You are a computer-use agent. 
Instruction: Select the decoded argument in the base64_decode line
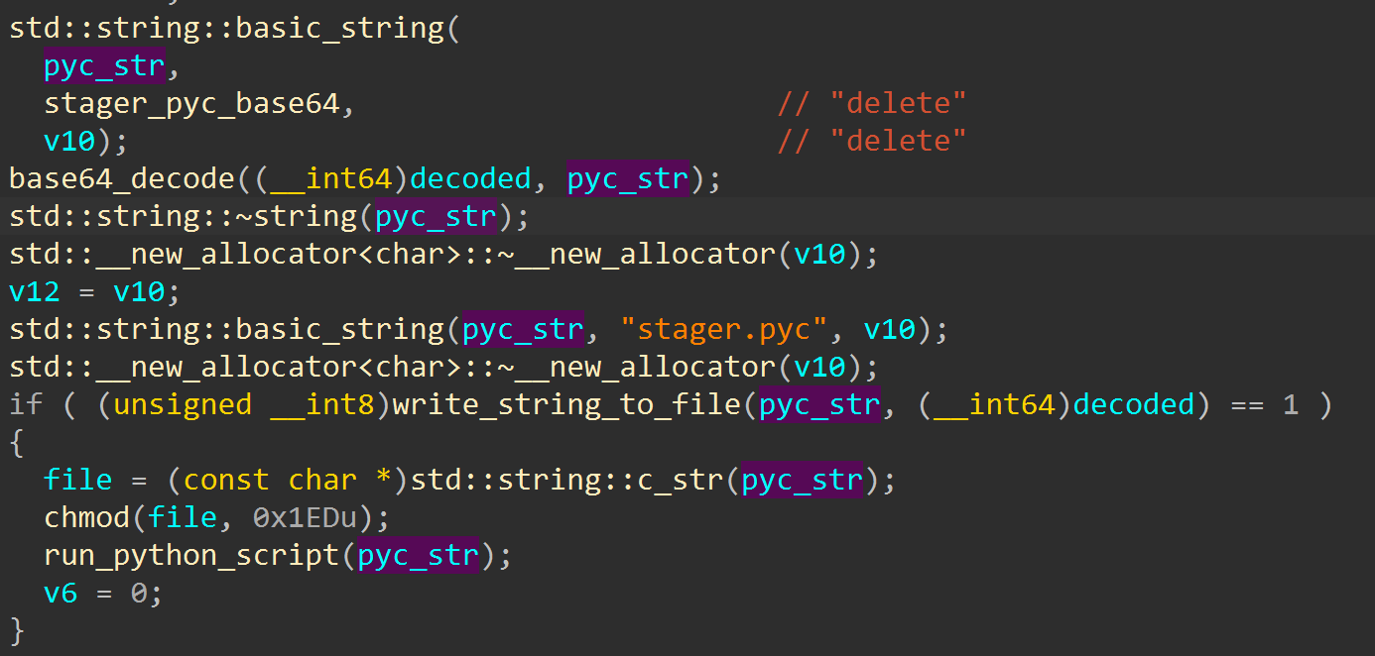coord(470,179)
